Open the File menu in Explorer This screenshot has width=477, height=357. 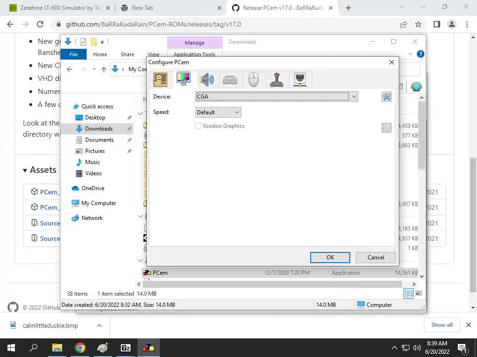click(x=74, y=54)
